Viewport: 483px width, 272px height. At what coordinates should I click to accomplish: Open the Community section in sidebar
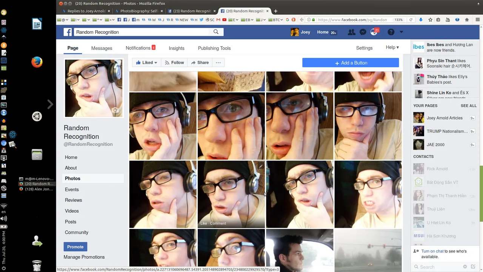tap(77, 232)
